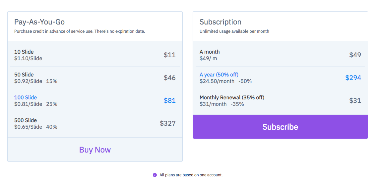
Task: Select the highlighted 100 Slide plan
Action: pos(95,101)
